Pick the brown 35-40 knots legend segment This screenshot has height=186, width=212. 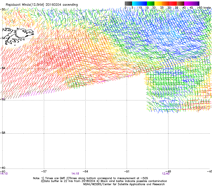point(180,3)
